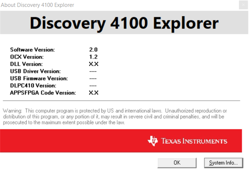Close the About Discovery 4100 Explorer dialog

click(243, 5)
